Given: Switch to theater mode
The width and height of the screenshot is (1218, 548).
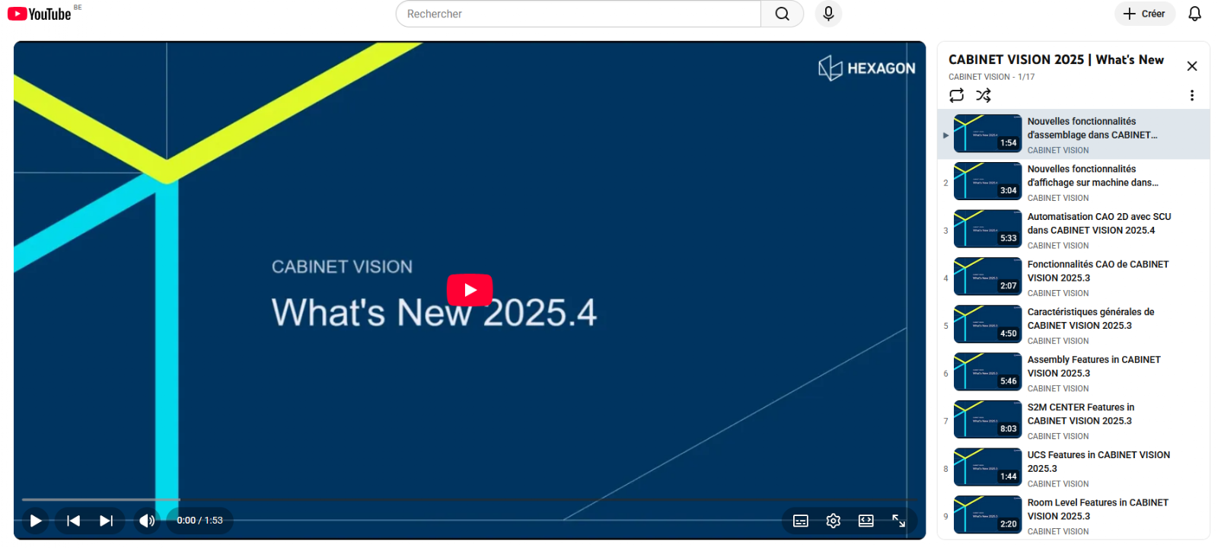Looking at the screenshot, I should (x=866, y=521).
